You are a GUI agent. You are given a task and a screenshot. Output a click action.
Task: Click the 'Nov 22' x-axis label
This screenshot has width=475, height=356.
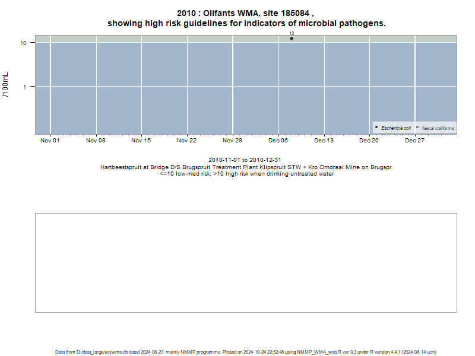[x=186, y=141]
